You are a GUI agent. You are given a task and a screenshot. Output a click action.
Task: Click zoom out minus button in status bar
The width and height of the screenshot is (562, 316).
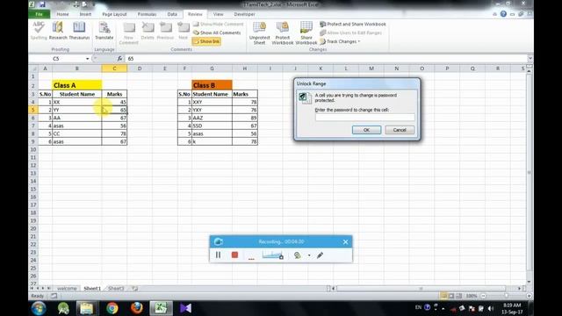[x=483, y=296]
